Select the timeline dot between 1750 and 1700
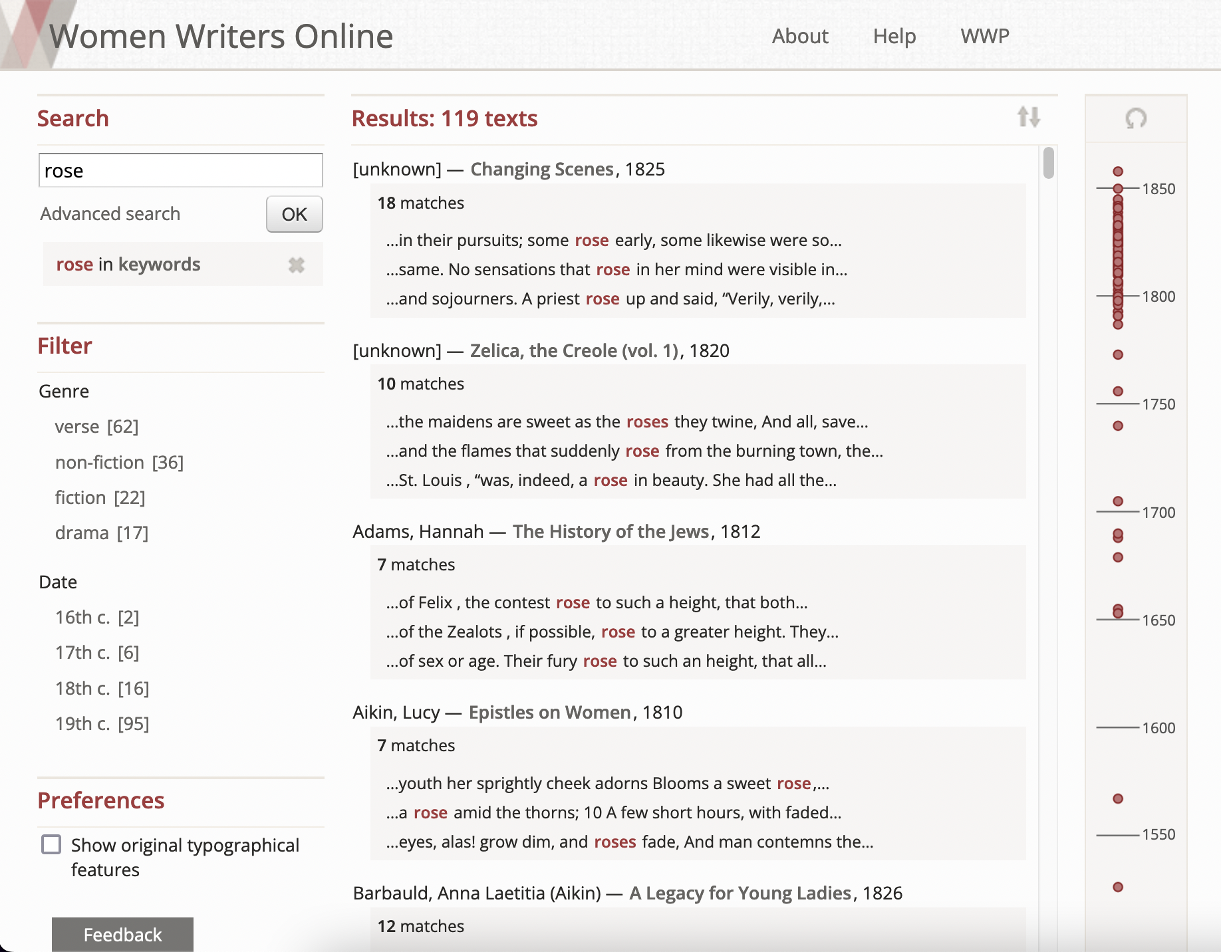 1118,425
